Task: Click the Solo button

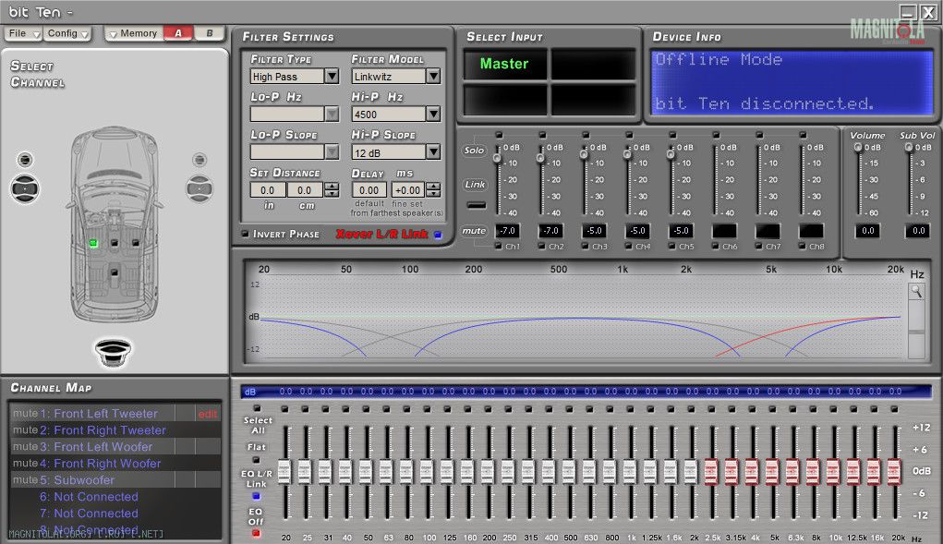Action: coord(474,151)
